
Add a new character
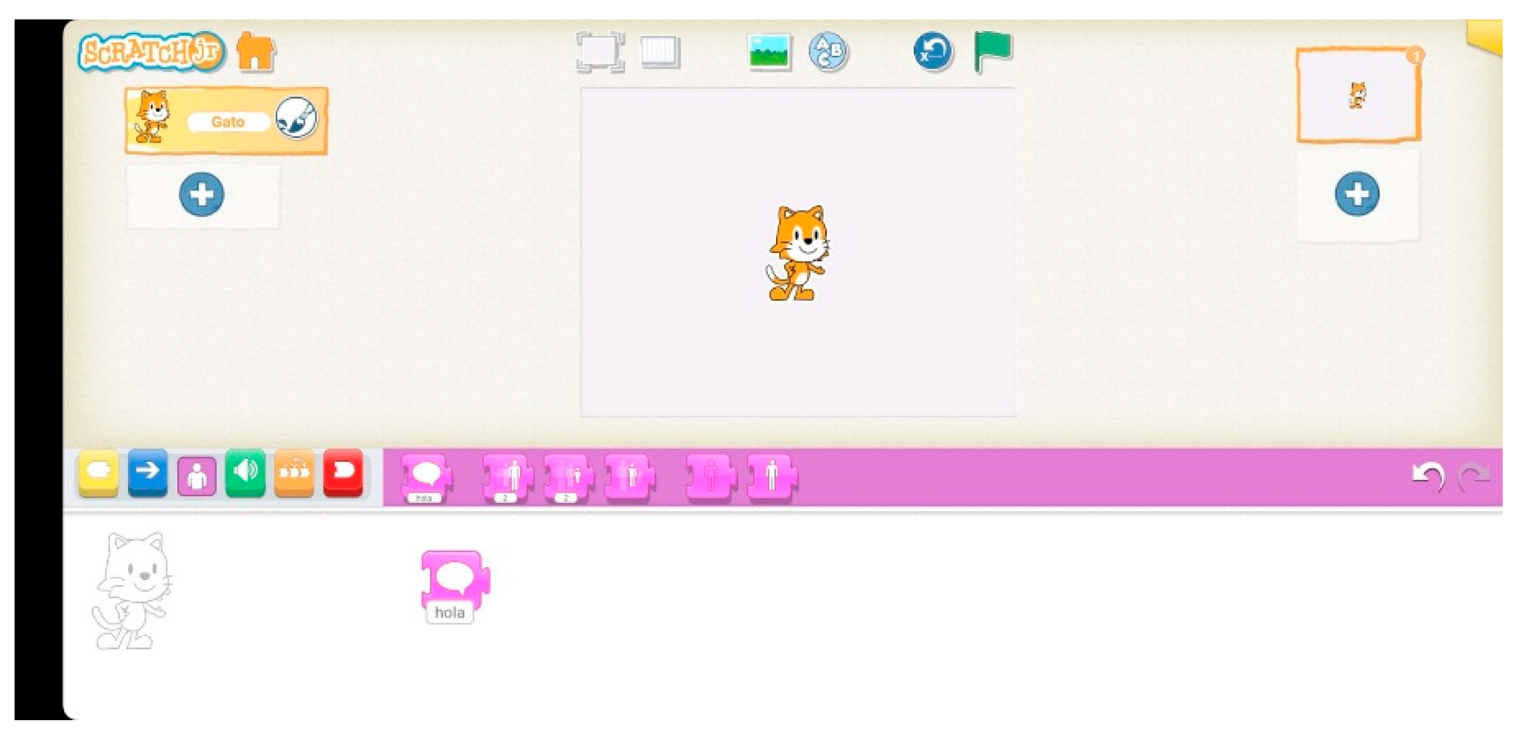[x=202, y=195]
